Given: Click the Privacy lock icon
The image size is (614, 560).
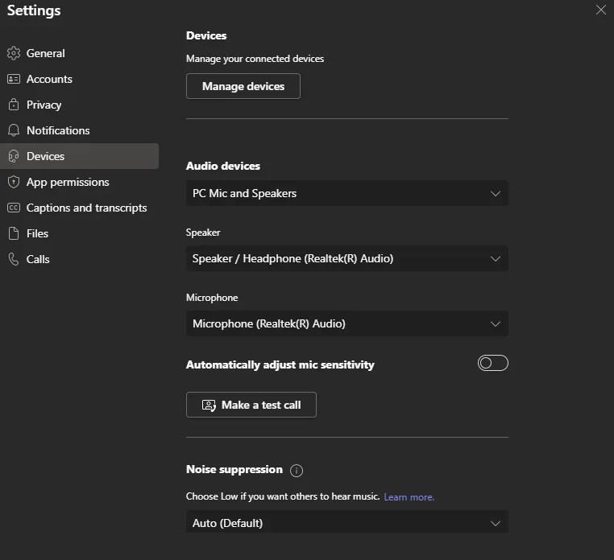Looking at the screenshot, I should (x=13, y=105).
